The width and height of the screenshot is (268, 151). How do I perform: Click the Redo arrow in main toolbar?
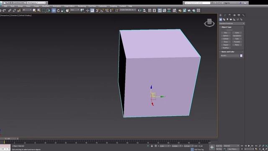[5, 10]
